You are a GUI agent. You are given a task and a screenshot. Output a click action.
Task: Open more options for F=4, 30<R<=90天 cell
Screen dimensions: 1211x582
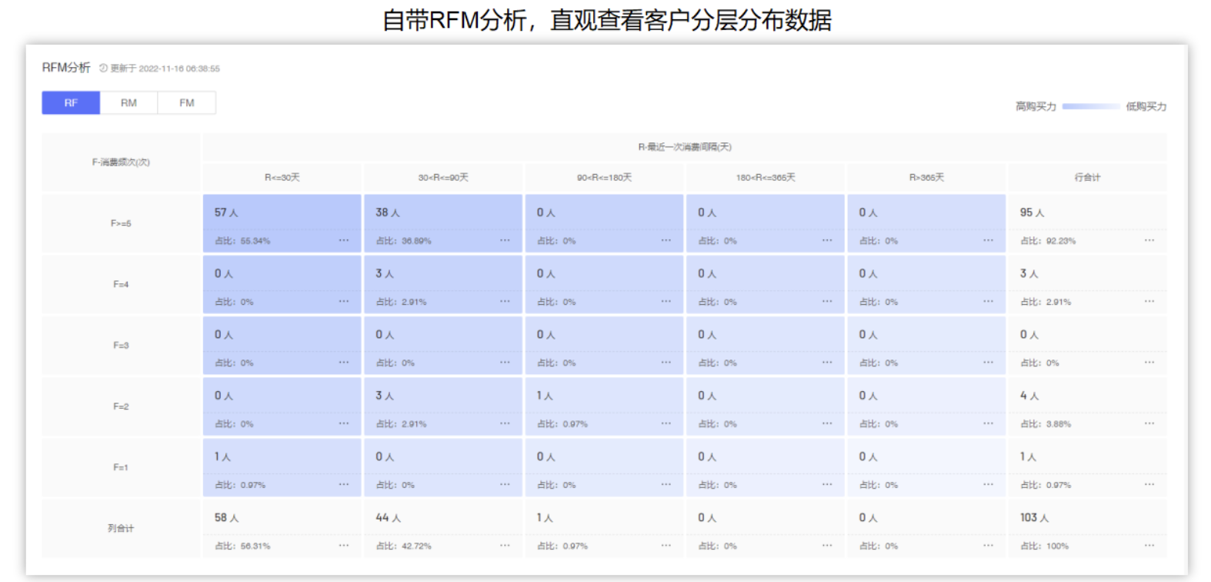pos(505,301)
